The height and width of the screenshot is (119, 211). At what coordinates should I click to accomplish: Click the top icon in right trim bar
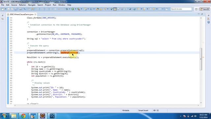pos(208,16)
